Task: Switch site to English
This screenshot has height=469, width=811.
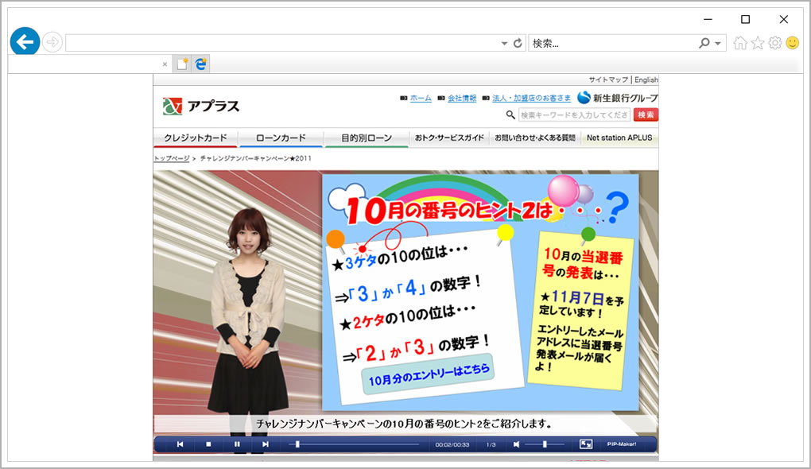Action: [646, 79]
